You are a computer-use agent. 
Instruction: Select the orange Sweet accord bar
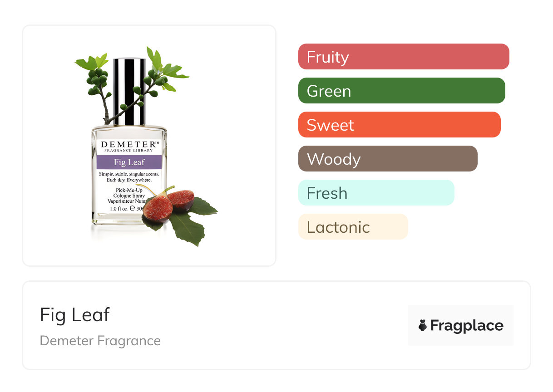[x=399, y=125]
